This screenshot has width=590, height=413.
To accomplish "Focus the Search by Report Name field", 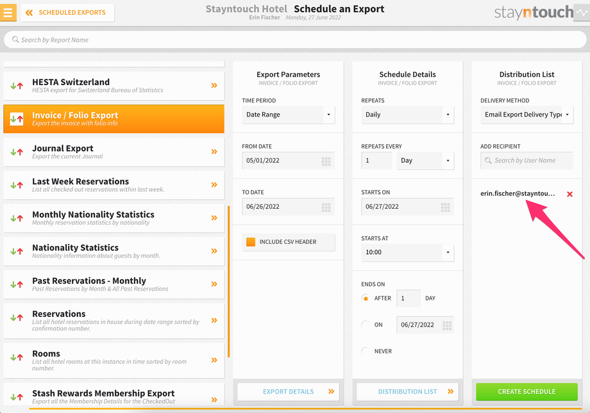I will (x=295, y=40).
